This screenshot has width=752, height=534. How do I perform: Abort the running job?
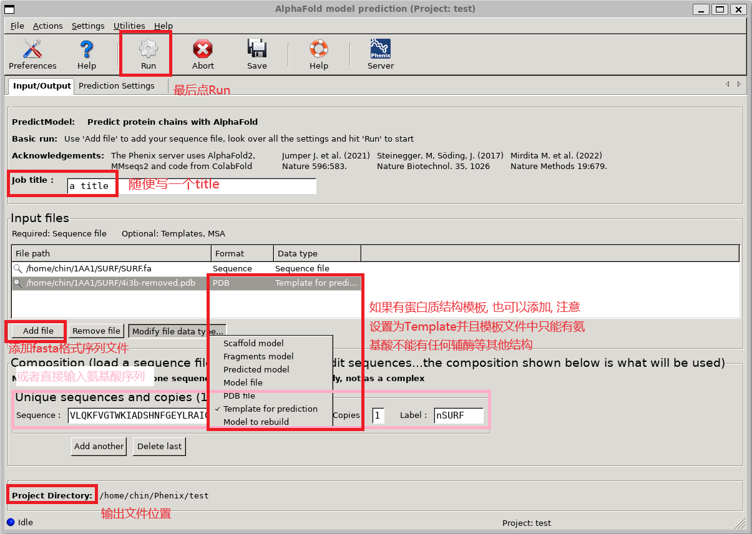click(203, 54)
